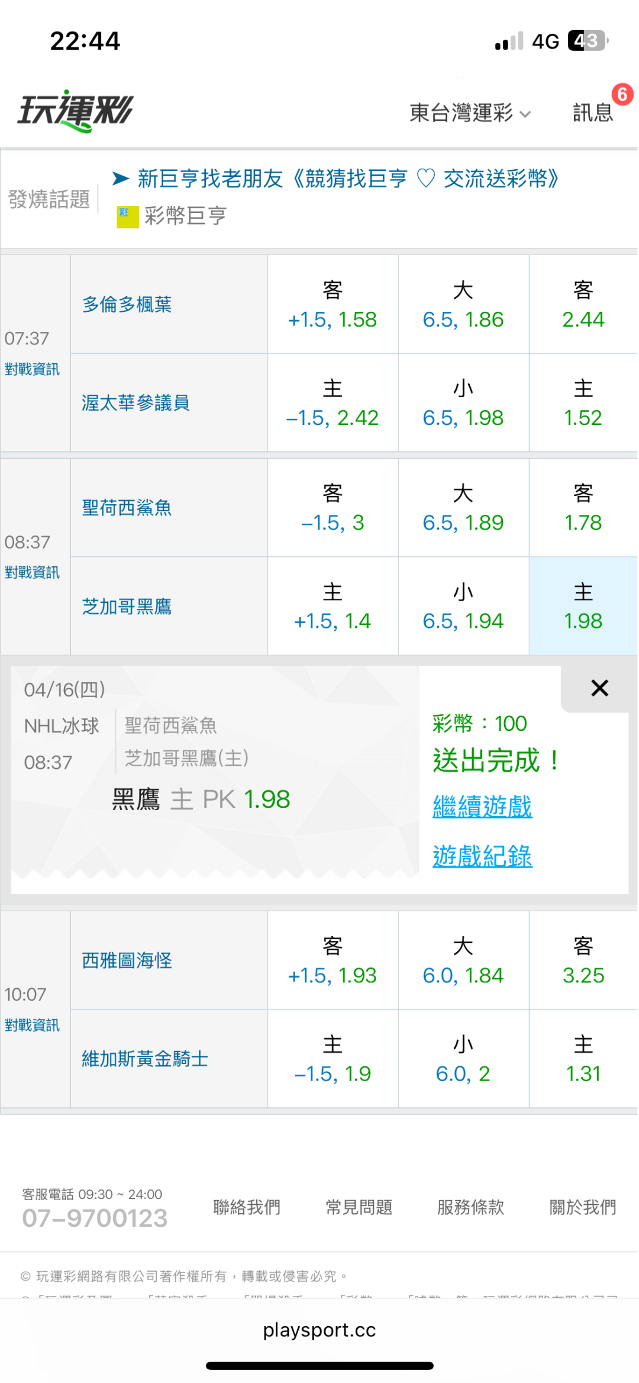
Task: Open the 訊息 messages menu
Action: pos(592,112)
